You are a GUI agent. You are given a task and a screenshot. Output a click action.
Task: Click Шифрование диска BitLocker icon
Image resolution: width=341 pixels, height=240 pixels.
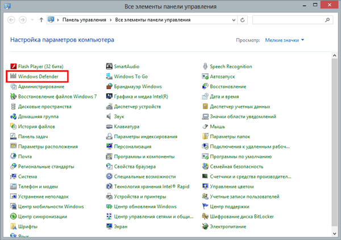[205, 216]
